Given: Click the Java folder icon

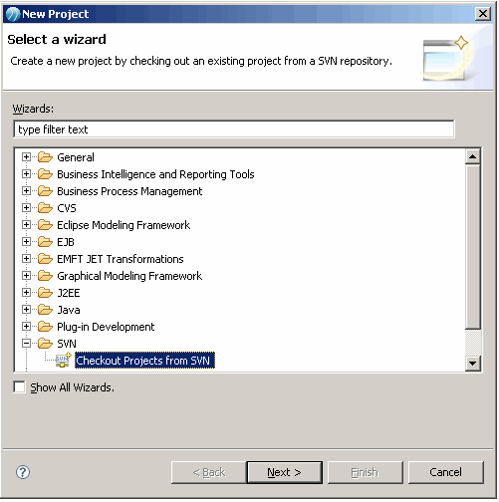Looking at the screenshot, I should [45, 310].
